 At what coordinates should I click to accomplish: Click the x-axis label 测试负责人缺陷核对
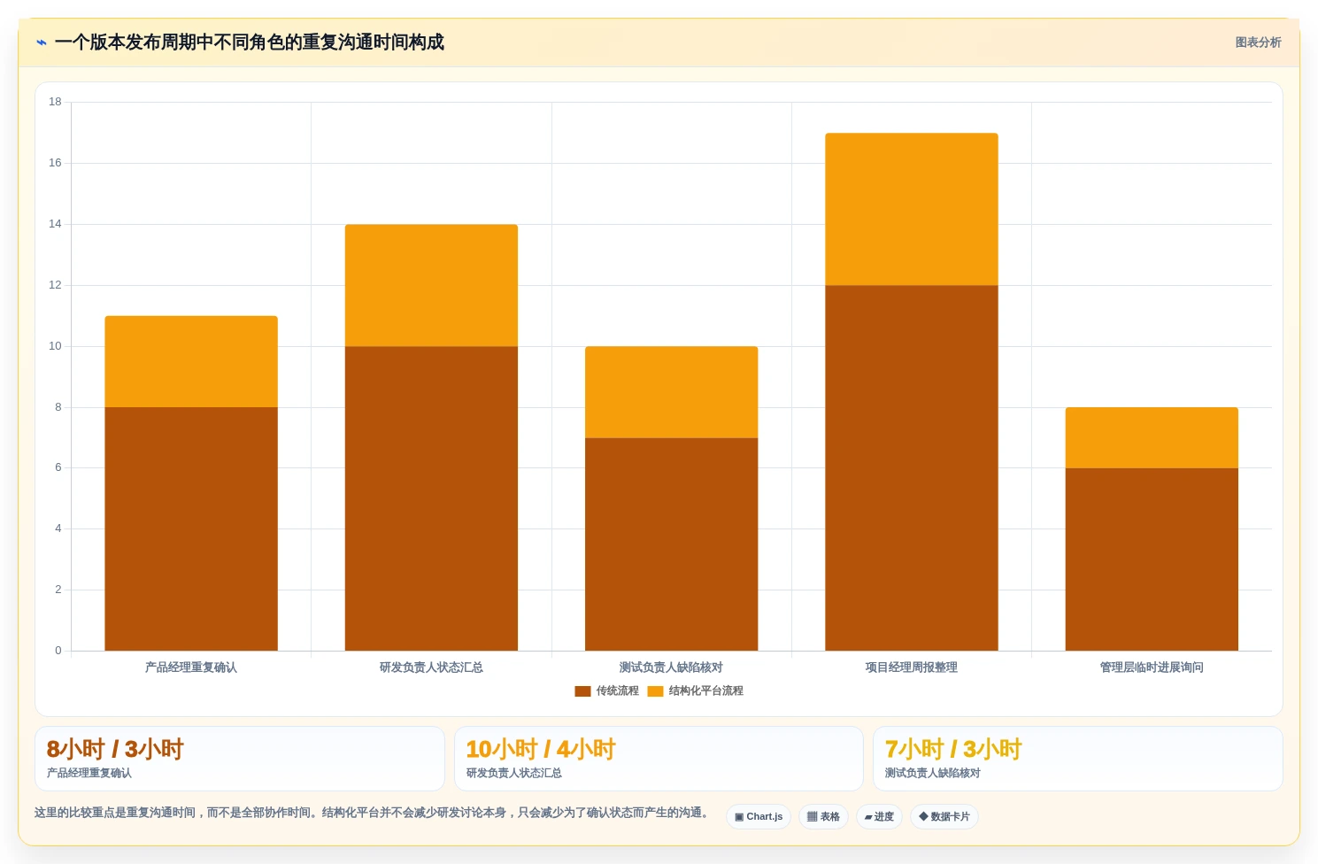pos(671,667)
